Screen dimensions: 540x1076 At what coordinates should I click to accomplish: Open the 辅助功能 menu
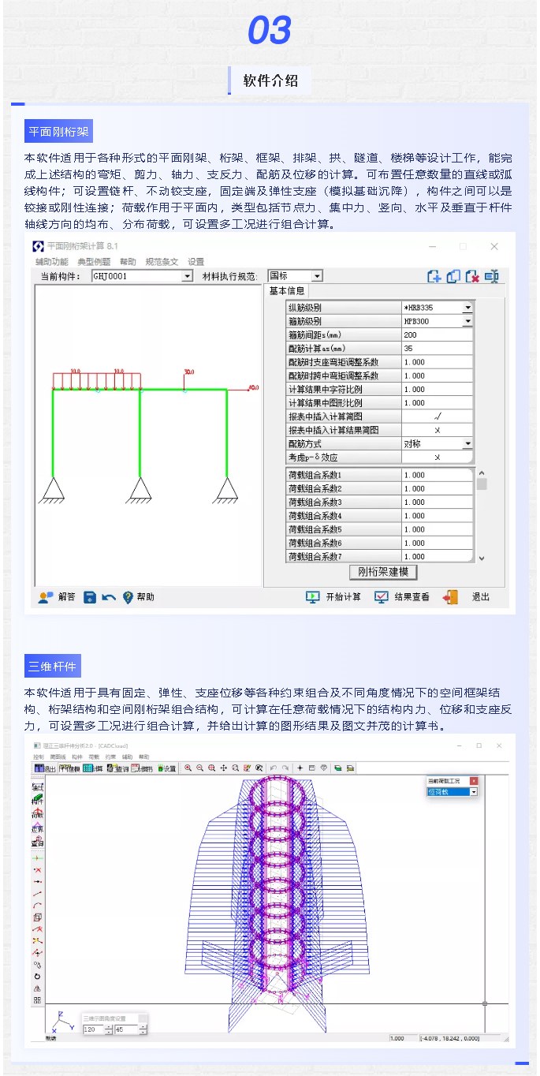tap(51, 261)
